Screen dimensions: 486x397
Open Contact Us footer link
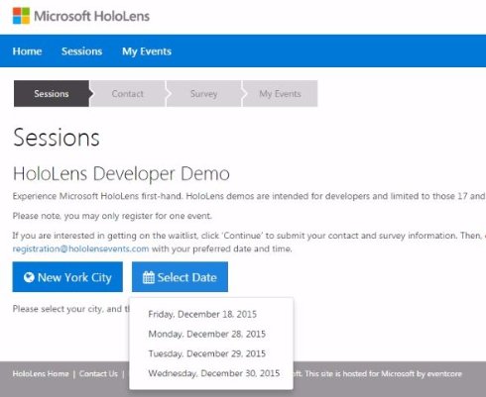click(98, 374)
